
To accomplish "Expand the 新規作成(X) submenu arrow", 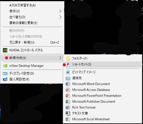I will (60, 58).
